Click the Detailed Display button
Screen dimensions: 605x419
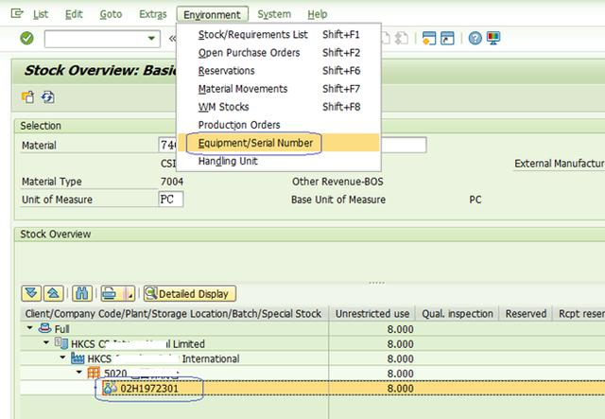[189, 294]
